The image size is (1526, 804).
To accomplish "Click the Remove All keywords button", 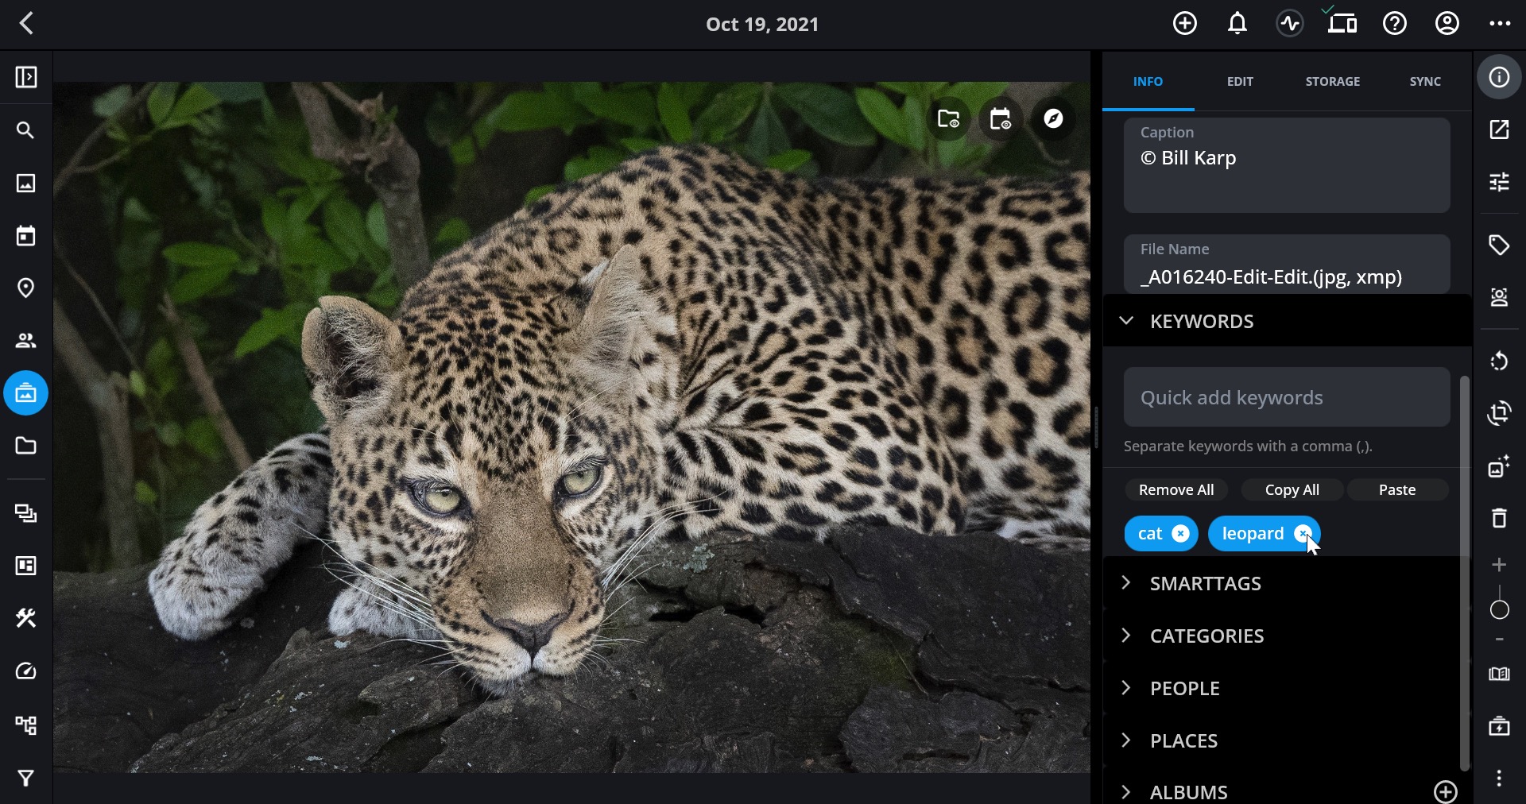I will (x=1176, y=490).
